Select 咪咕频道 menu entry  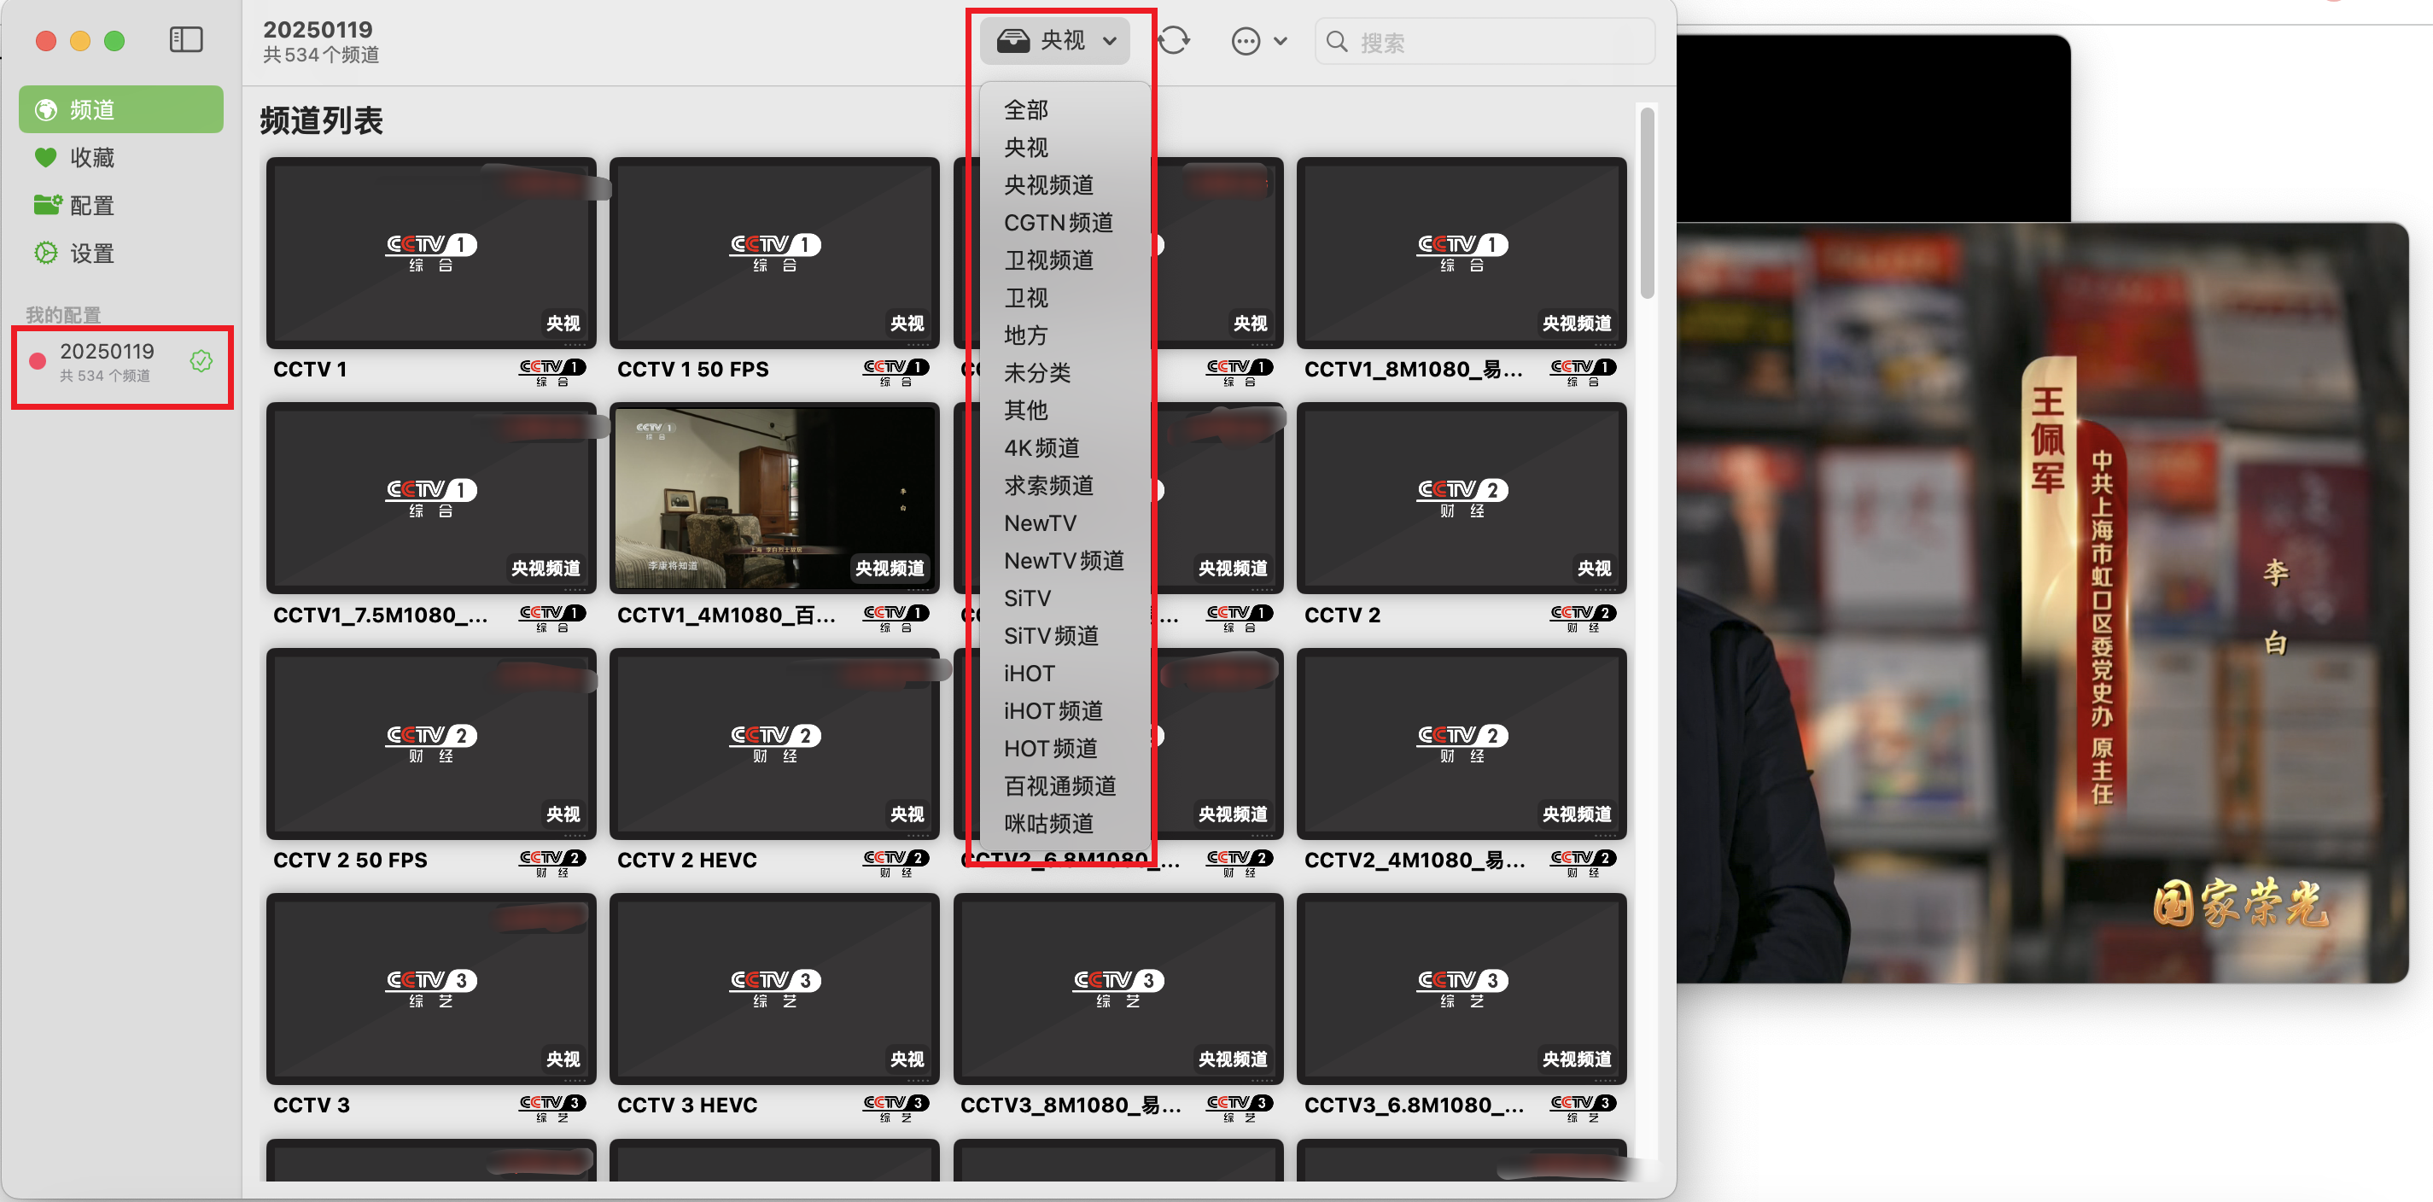1048,823
